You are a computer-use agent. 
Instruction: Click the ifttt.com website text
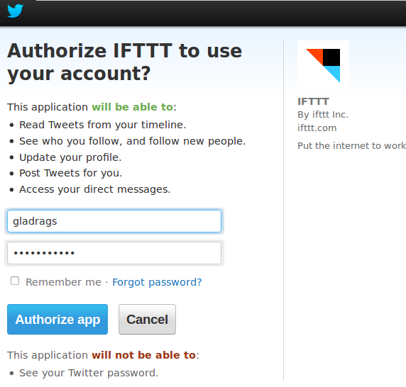click(x=317, y=128)
